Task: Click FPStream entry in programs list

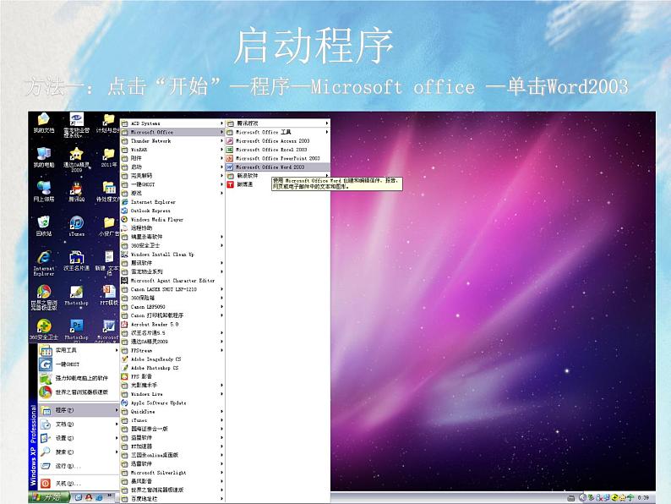Action: pos(172,350)
